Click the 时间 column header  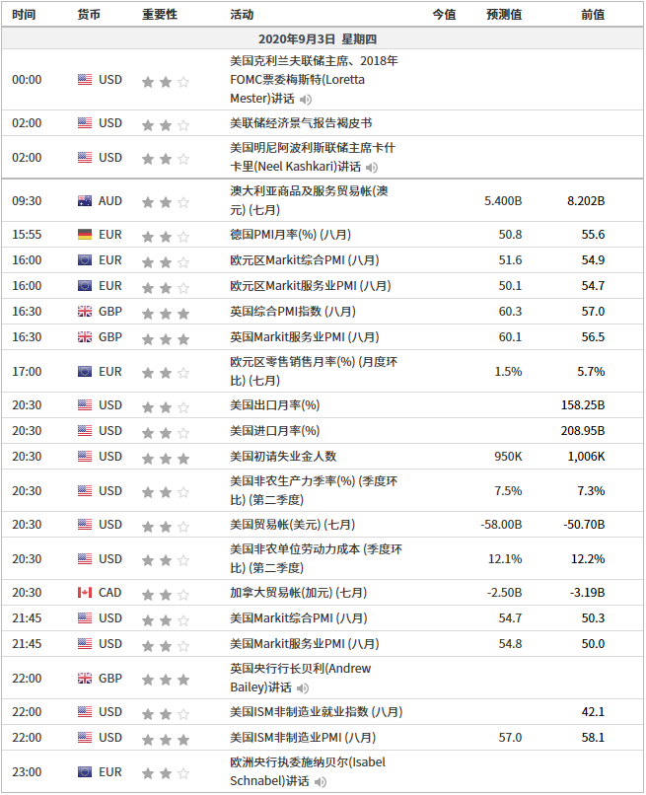click(24, 14)
